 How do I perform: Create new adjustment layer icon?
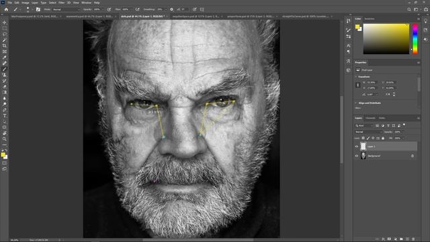pyautogui.click(x=395, y=239)
